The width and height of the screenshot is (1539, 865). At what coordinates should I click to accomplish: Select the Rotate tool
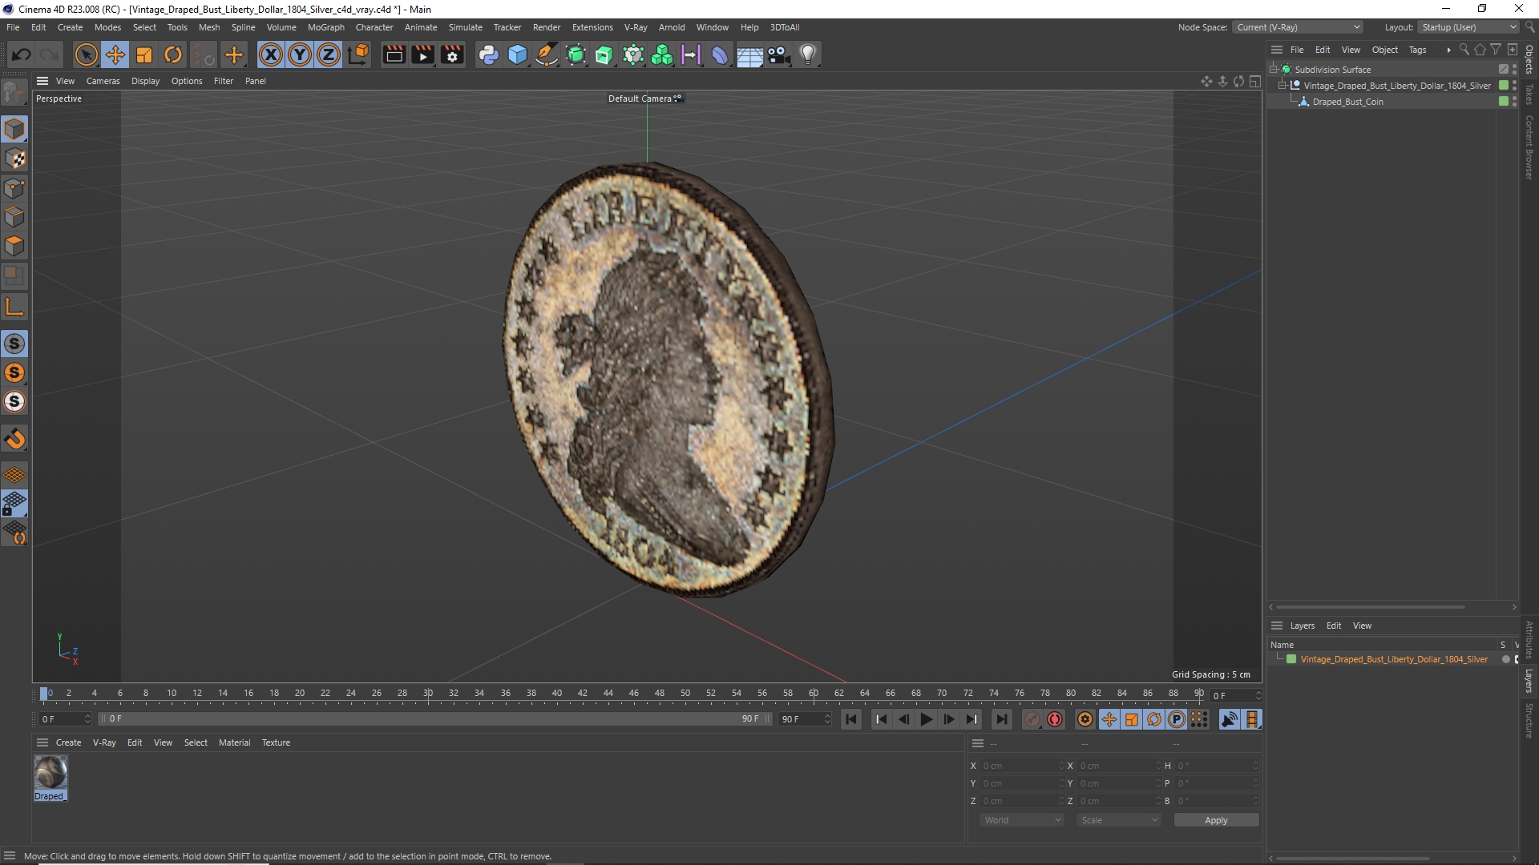coord(173,54)
